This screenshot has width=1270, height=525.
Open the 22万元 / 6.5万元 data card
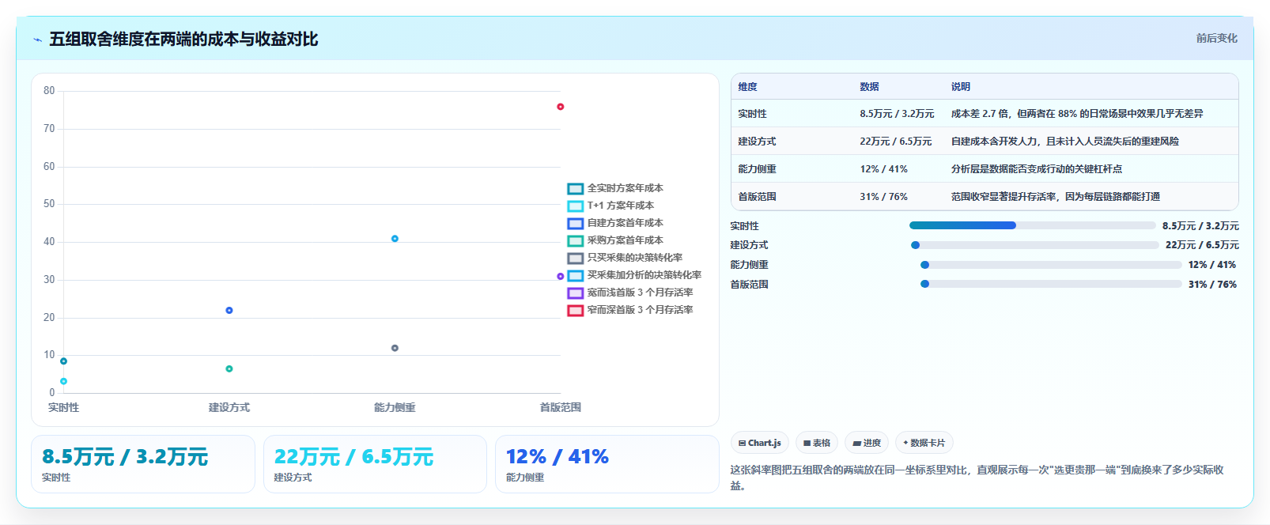[375, 464]
